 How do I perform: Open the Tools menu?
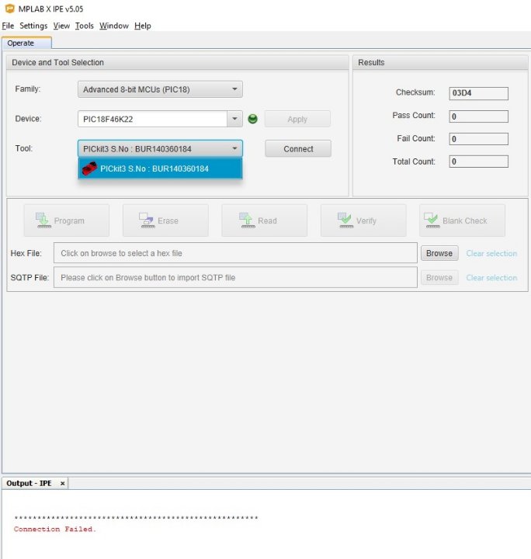point(85,26)
